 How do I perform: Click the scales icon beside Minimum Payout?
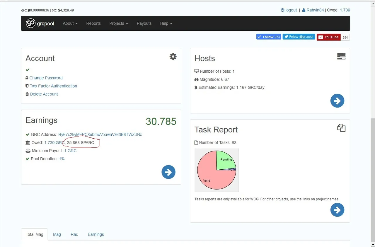click(x=28, y=151)
